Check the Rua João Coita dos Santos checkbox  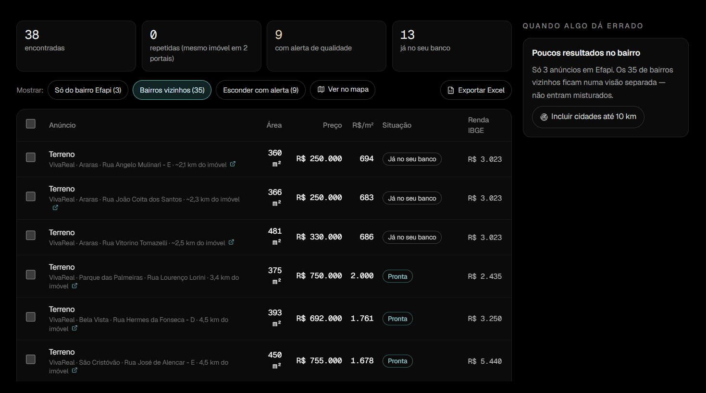point(31,196)
